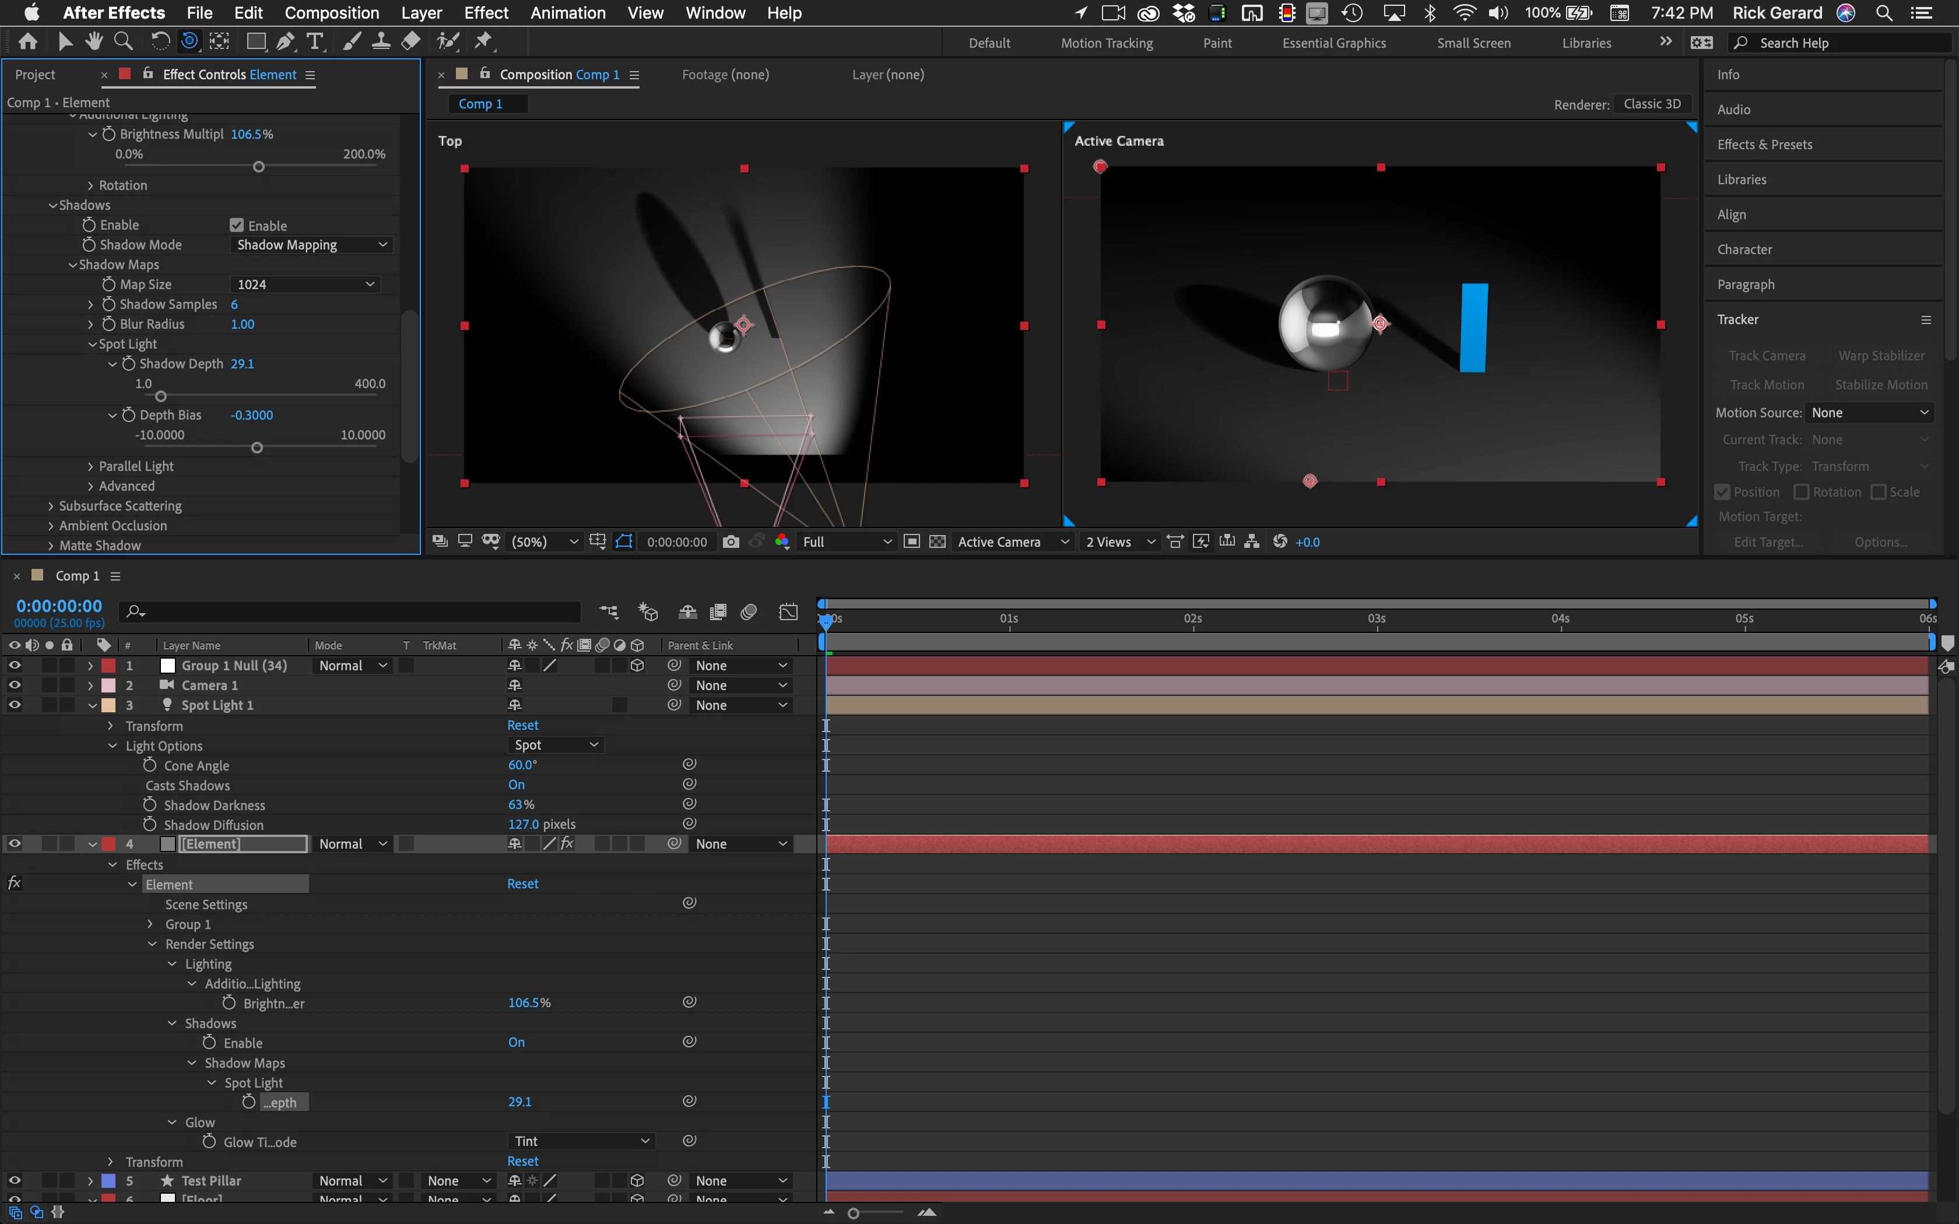
Task: Select the Eraser tool
Action: point(411,40)
